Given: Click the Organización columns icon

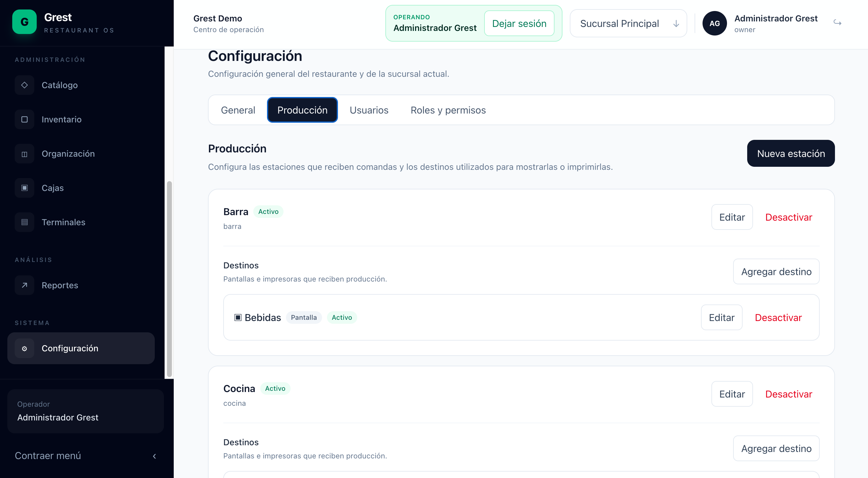Looking at the screenshot, I should pos(24,154).
